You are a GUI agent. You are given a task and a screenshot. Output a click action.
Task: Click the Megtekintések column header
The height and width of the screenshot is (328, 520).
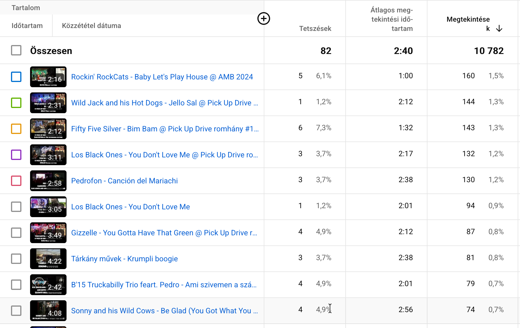pyautogui.click(x=468, y=20)
